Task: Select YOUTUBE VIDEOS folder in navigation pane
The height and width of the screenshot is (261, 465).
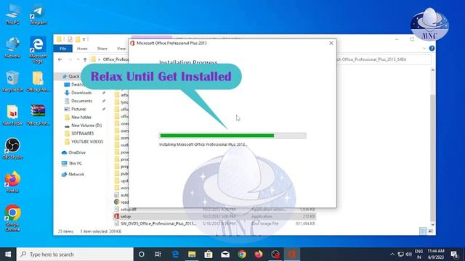Action: [x=87, y=141]
